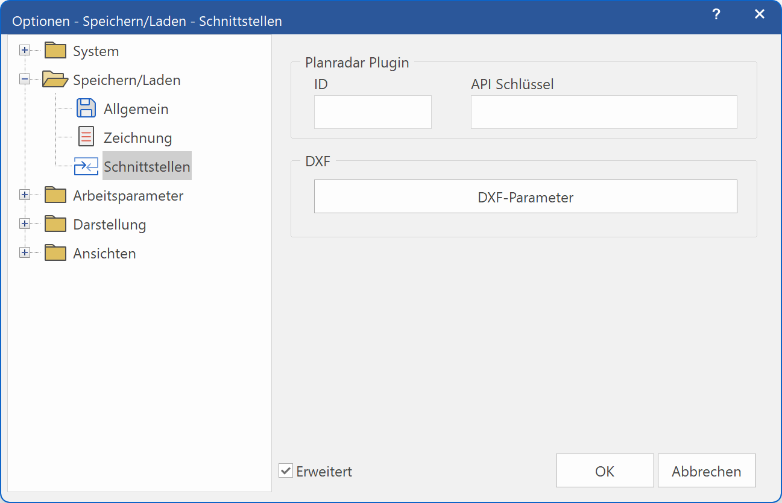Click the Allgemein floppy disk icon
782x503 pixels.
pos(86,108)
